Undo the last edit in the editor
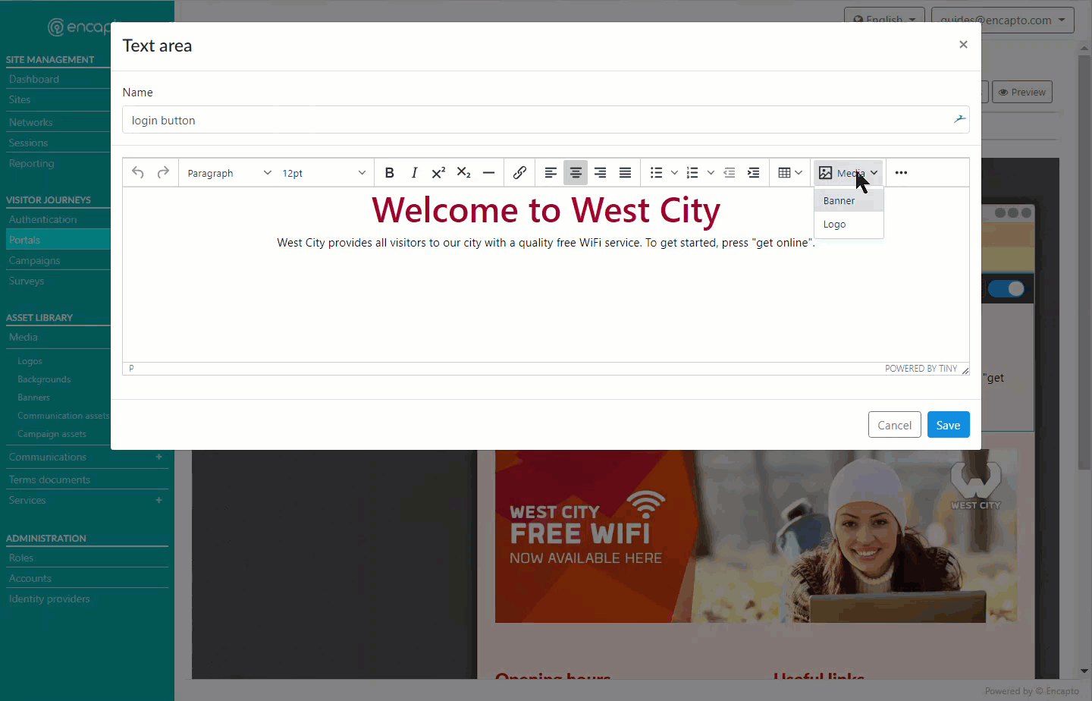Viewport: 1092px width, 701px height. coord(138,173)
